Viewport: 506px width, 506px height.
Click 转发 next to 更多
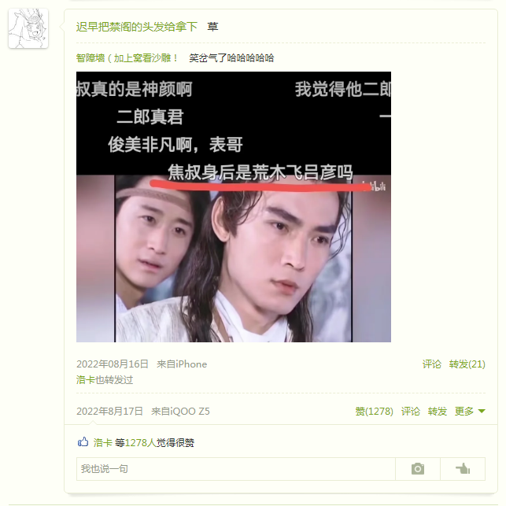click(x=438, y=411)
